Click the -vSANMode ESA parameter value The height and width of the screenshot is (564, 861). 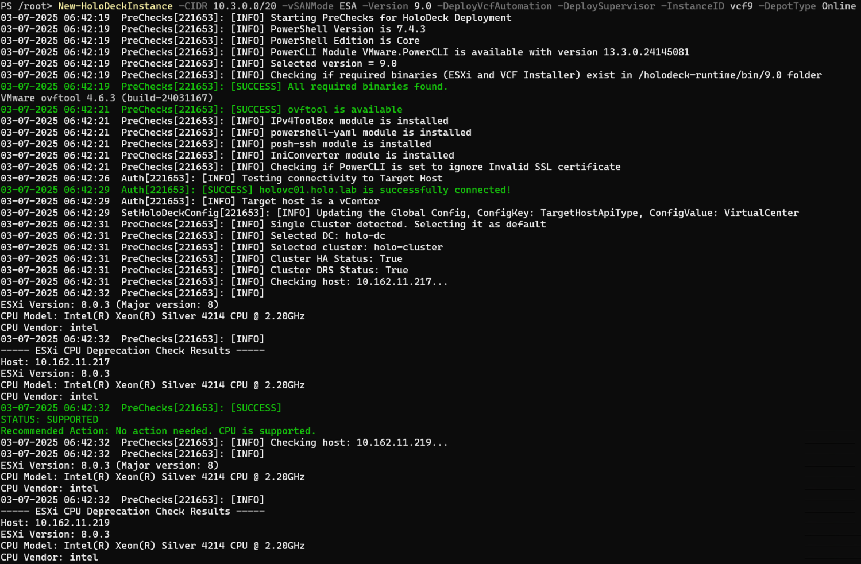348,6
